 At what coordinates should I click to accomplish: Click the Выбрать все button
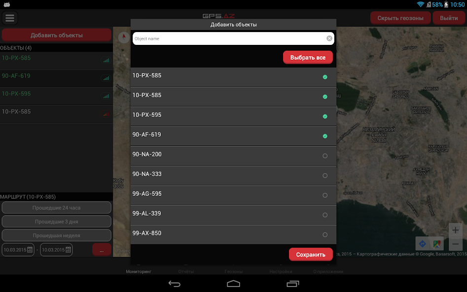coord(308,58)
